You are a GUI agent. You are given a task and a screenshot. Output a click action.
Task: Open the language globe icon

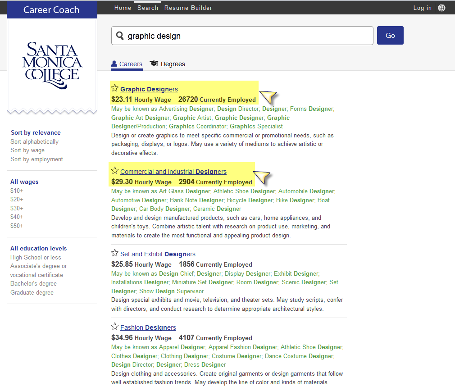coord(441,8)
